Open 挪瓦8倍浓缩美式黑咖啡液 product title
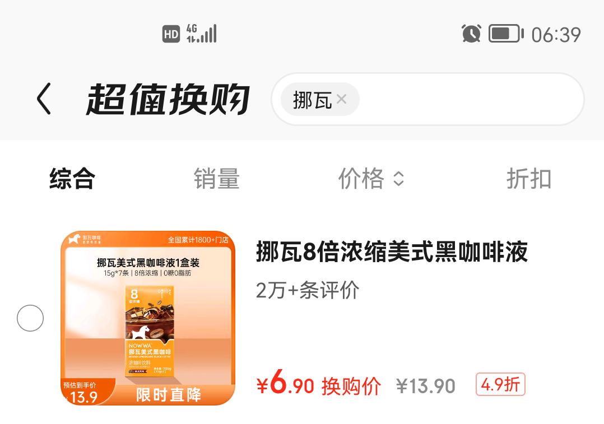Image resolution: width=604 pixels, height=424 pixels. click(x=392, y=252)
